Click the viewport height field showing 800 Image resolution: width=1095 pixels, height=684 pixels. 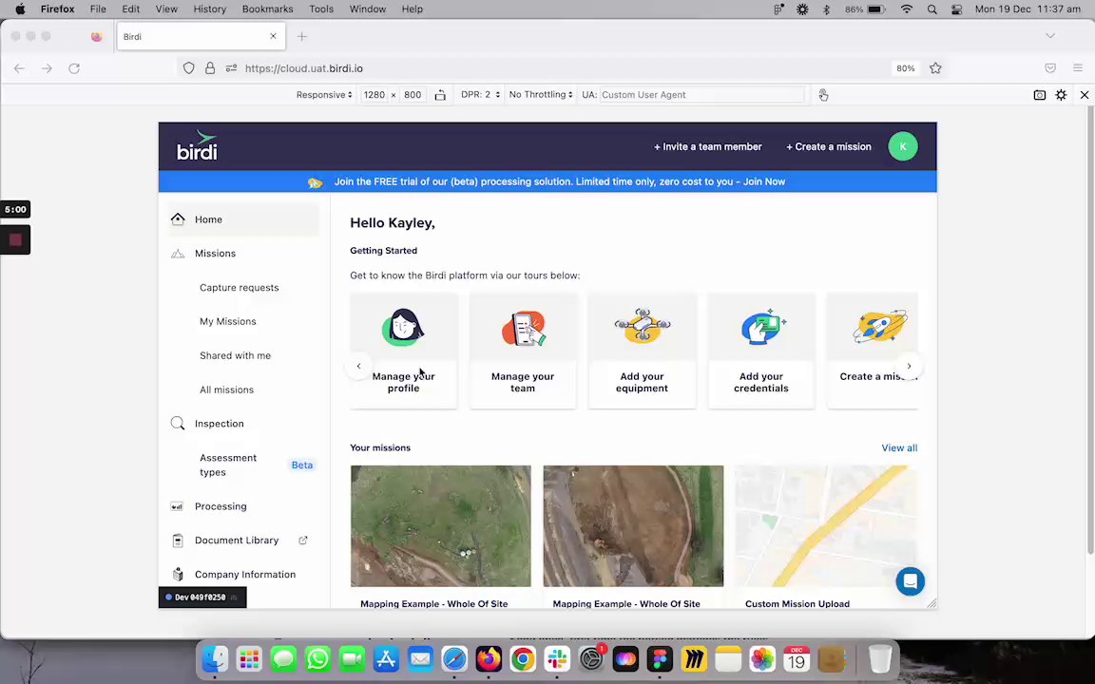click(x=413, y=95)
